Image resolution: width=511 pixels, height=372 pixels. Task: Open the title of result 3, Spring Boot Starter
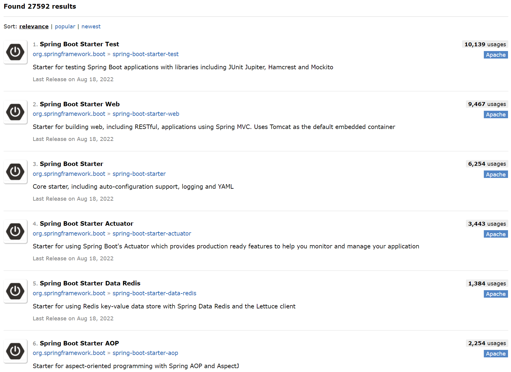(71, 164)
